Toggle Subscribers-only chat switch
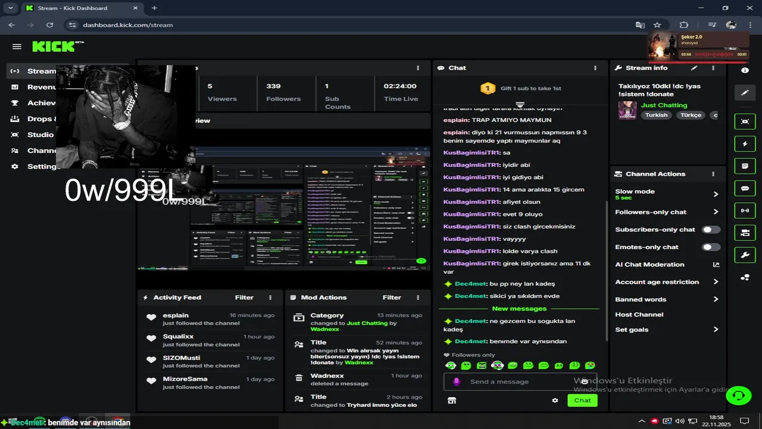This screenshot has width=762, height=429. tap(711, 229)
